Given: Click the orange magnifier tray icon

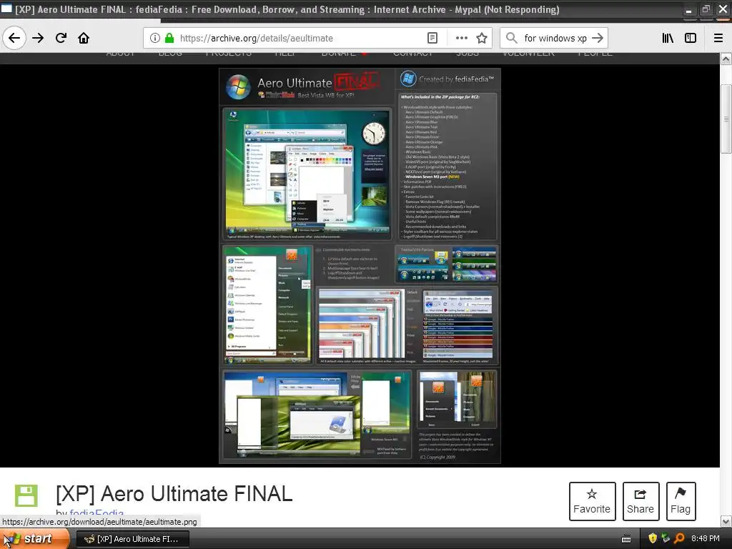Looking at the screenshot, I should tap(679, 538).
